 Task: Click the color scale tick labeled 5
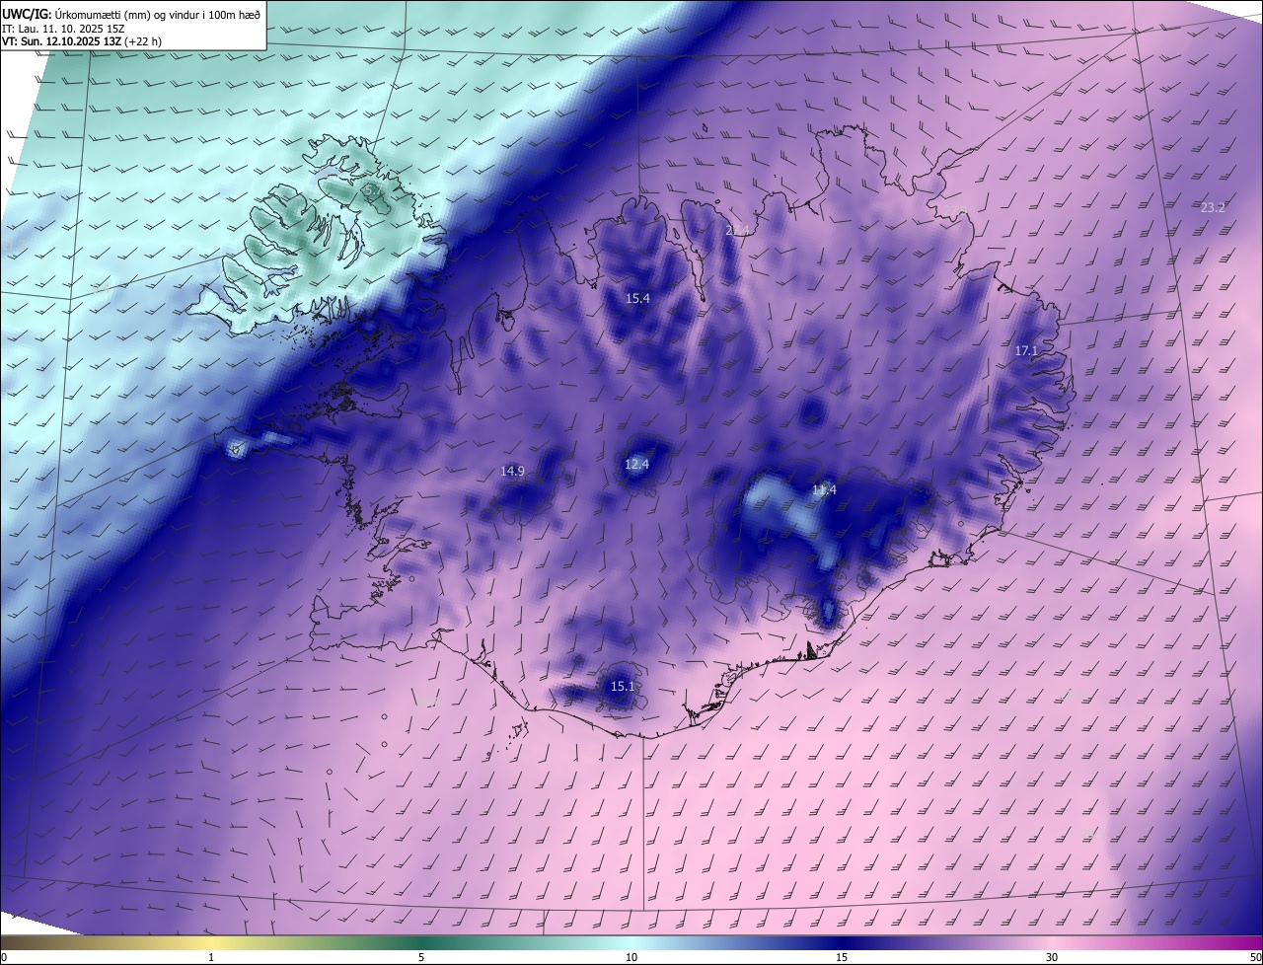click(421, 958)
